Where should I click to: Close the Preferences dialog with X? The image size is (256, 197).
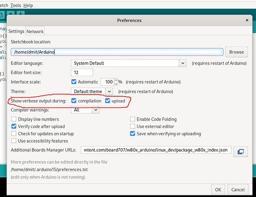247,20
